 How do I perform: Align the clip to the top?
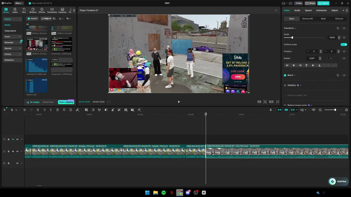coord(306,65)
